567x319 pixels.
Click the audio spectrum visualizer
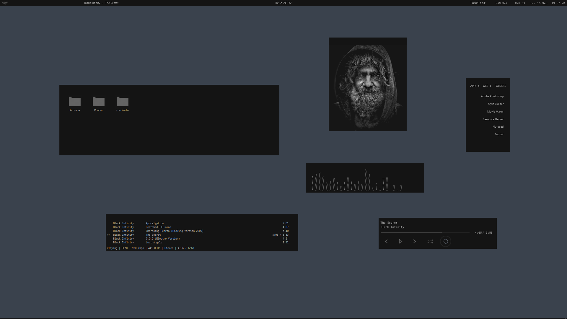365,178
